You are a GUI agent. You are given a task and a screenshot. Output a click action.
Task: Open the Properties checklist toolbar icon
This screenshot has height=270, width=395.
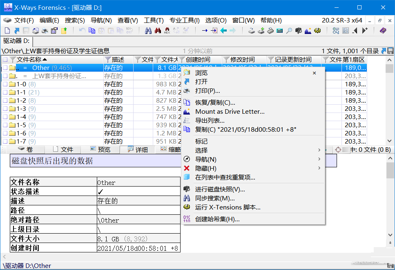(54, 31)
